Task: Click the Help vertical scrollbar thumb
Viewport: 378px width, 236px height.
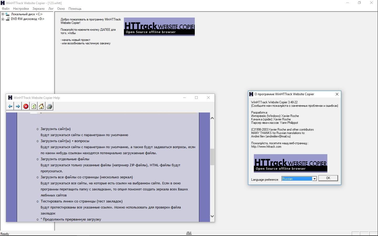Action: (212, 157)
